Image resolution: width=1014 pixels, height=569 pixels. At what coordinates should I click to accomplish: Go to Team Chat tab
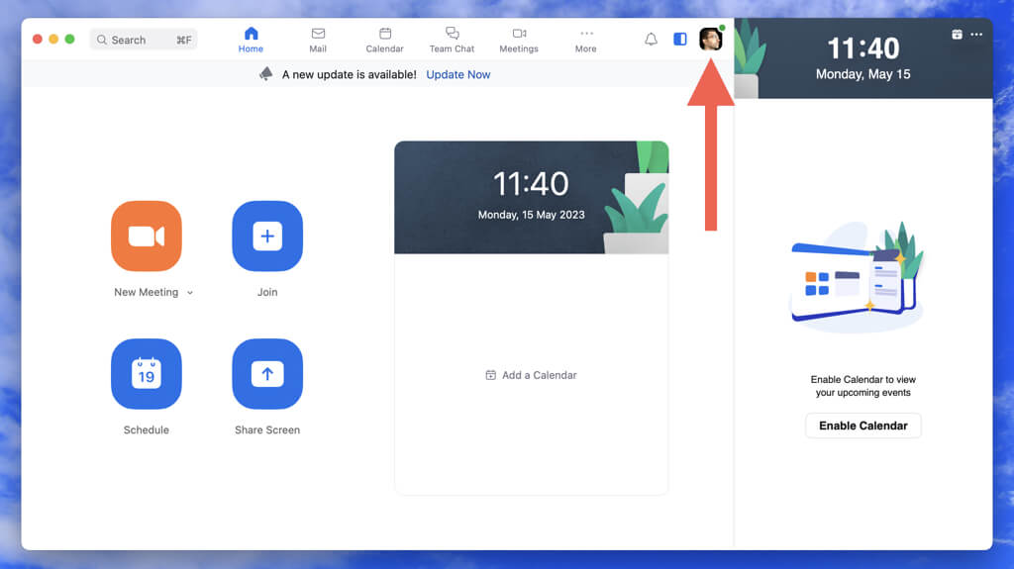(x=452, y=41)
